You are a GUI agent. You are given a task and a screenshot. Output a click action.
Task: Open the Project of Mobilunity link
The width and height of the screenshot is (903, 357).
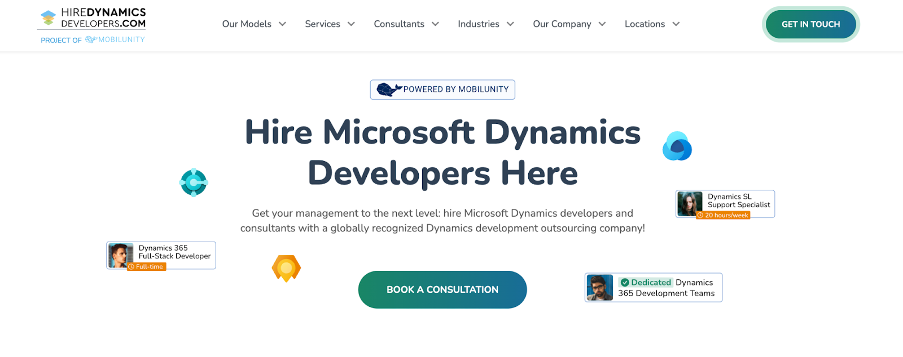click(93, 40)
